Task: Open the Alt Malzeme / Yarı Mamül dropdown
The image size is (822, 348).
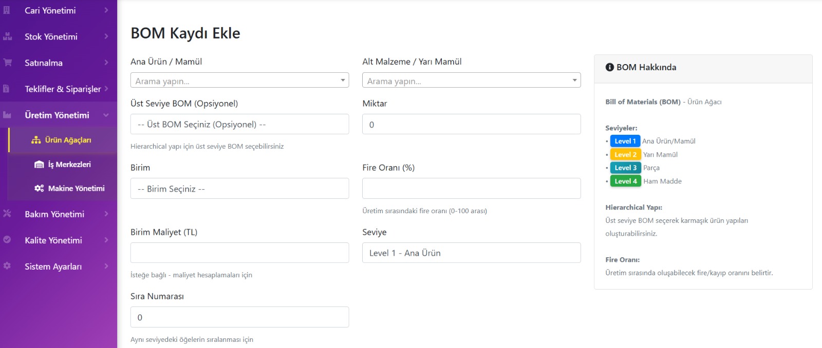Action: click(x=471, y=80)
